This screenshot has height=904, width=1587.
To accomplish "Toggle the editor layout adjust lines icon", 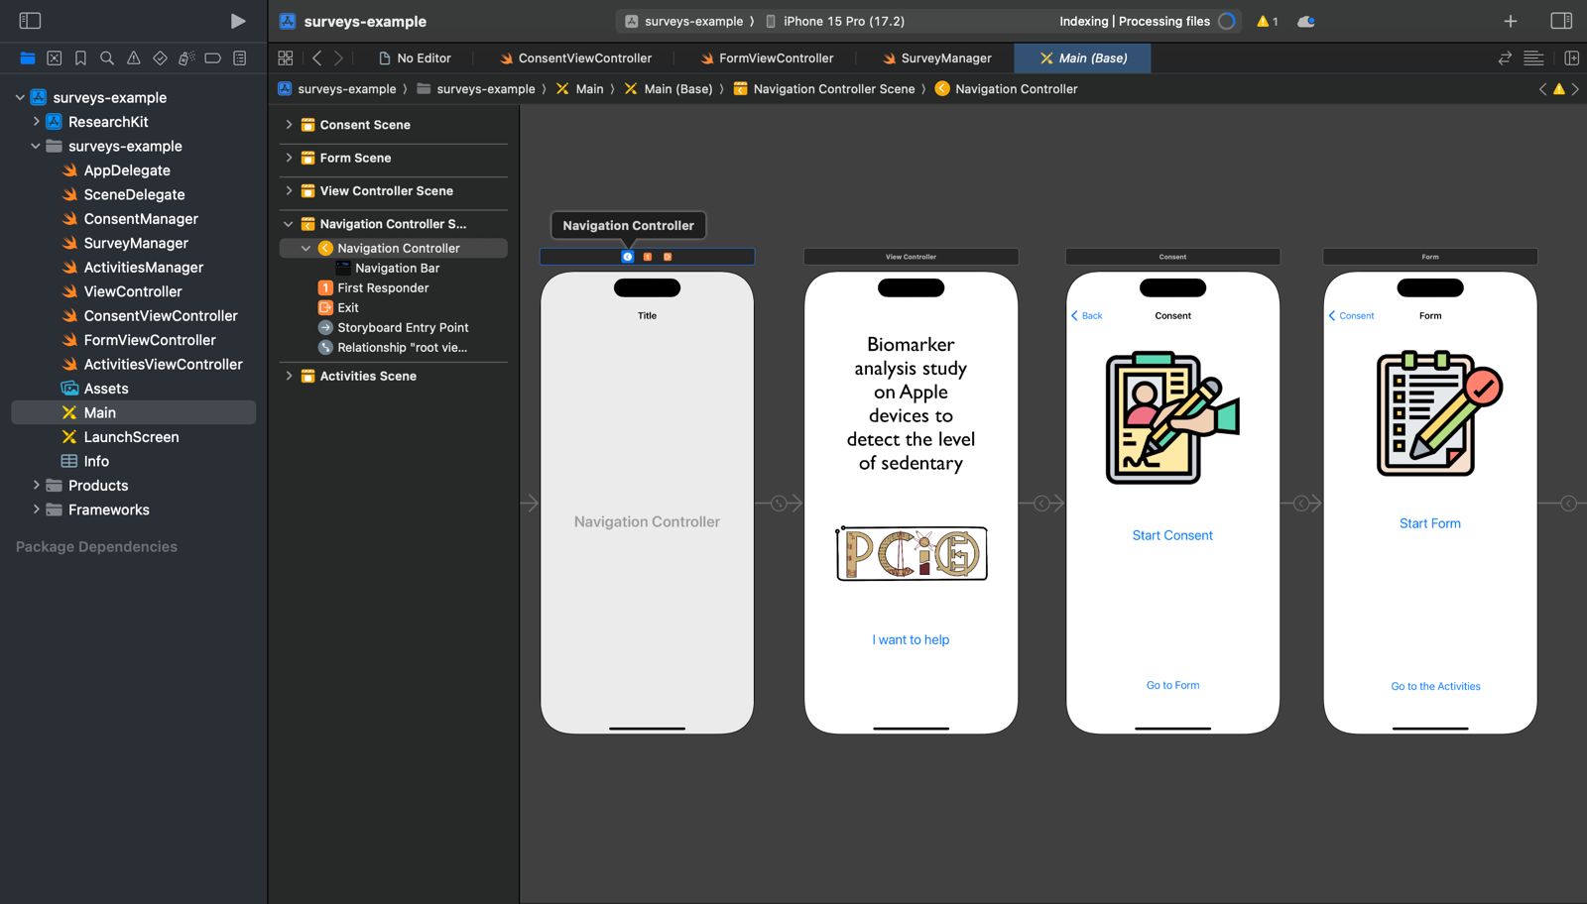I will pyautogui.click(x=1533, y=58).
